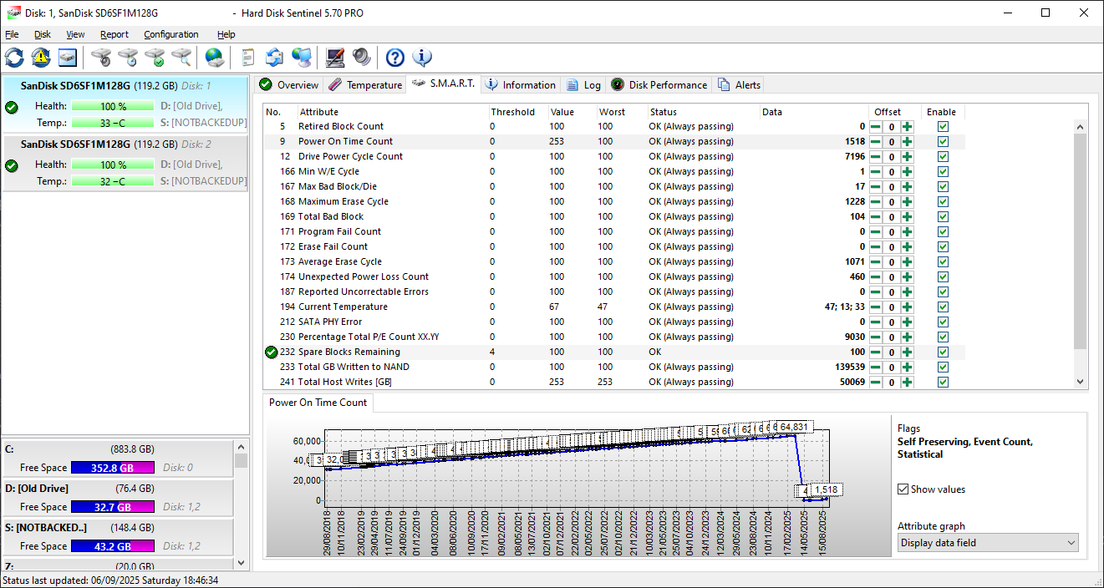Click the disk with green checkmark toolbar icon
Viewport: 1104px width, 588px height.
[x=155, y=58]
